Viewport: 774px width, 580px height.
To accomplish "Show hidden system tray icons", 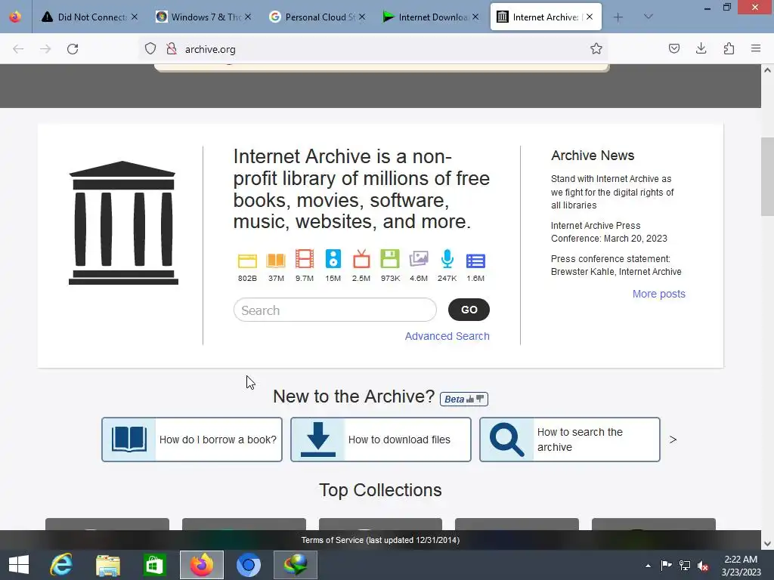I will pyautogui.click(x=648, y=566).
